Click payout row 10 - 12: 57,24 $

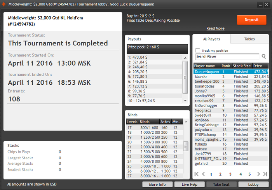click(x=154, y=101)
